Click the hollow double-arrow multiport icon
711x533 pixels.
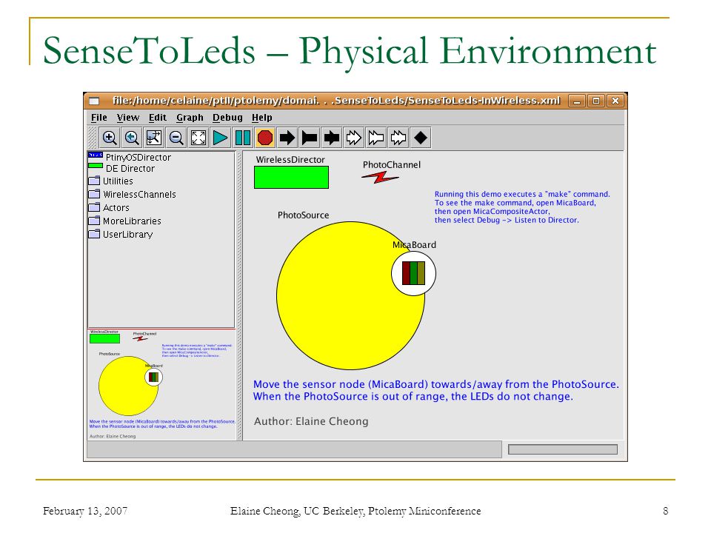(x=398, y=138)
